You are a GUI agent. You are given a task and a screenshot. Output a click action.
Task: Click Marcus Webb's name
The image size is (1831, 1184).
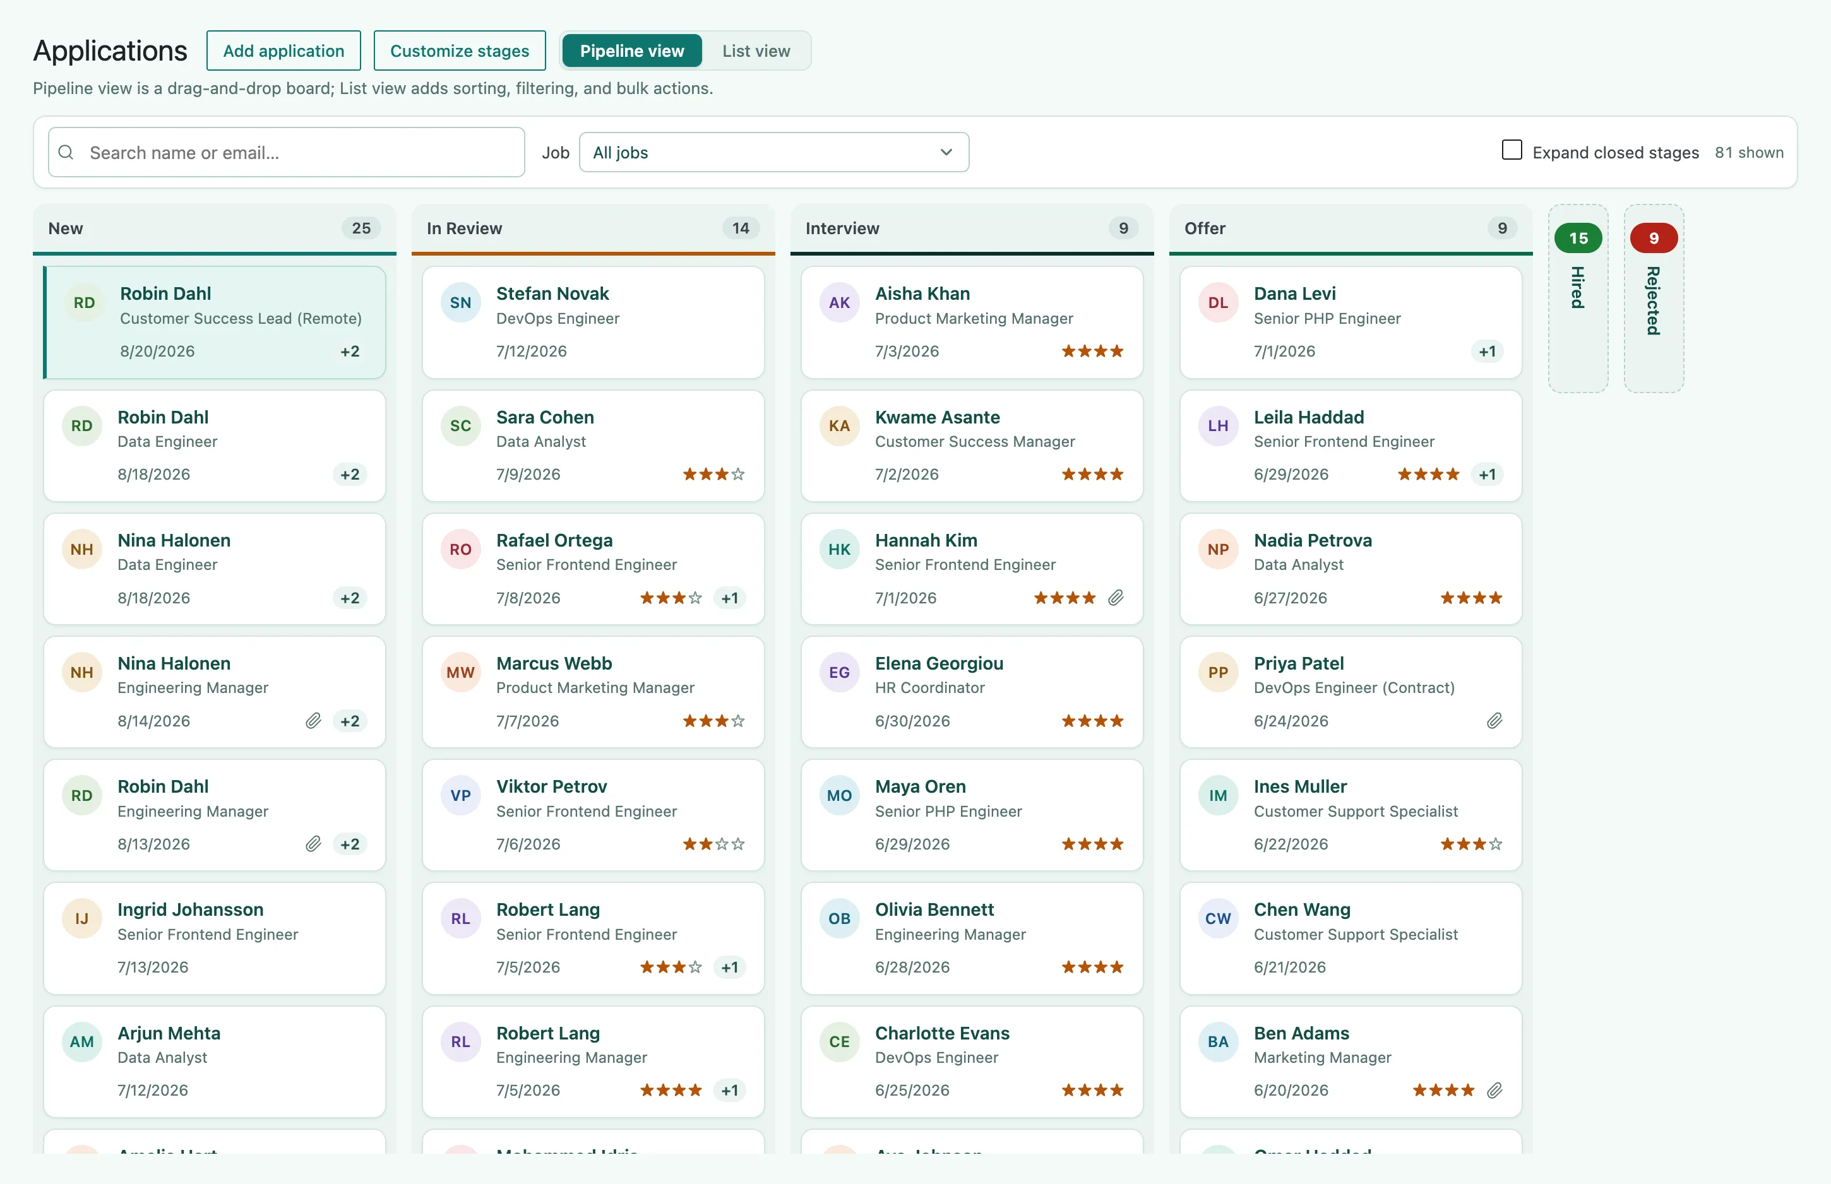coord(554,663)
